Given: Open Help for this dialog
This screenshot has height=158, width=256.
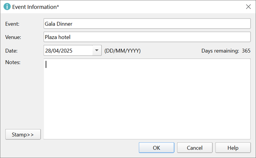Looking at the screenshot, I should pos(233,148).
